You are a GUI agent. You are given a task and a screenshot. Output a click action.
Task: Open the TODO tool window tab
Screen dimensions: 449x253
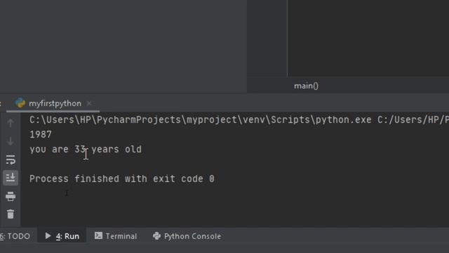tap(15, 236)
